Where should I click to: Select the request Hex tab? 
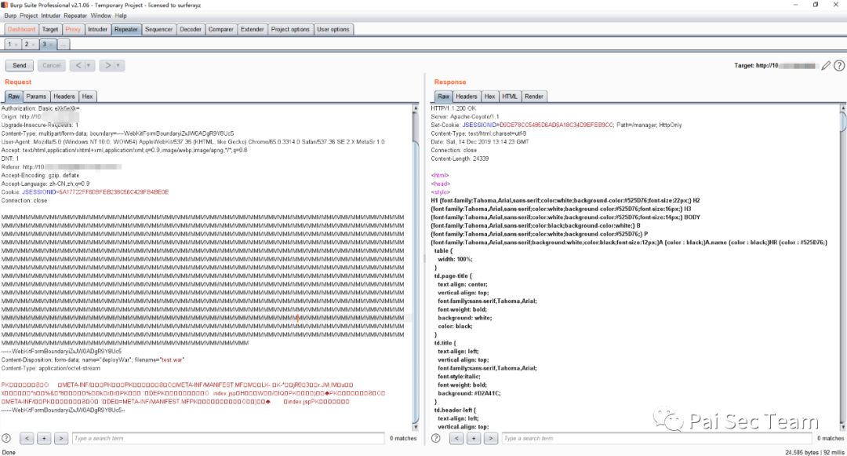point(88,97)
